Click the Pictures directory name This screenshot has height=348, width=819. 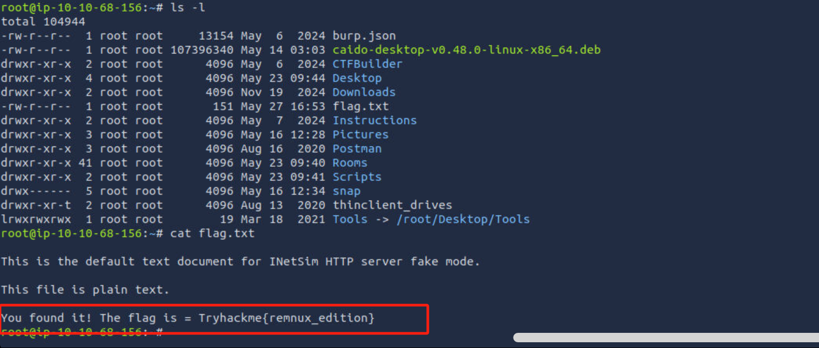360,135
